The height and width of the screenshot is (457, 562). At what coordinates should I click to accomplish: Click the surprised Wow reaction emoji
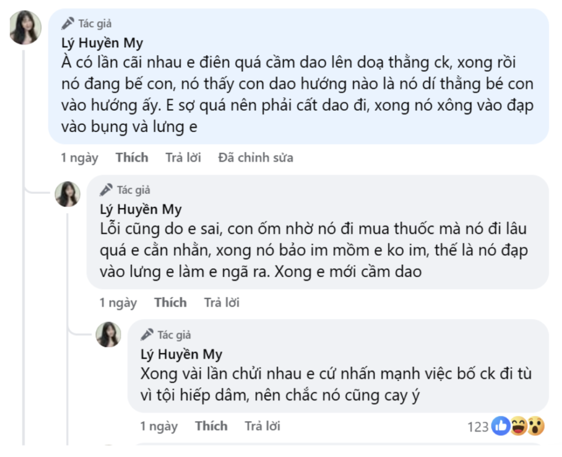536,427
